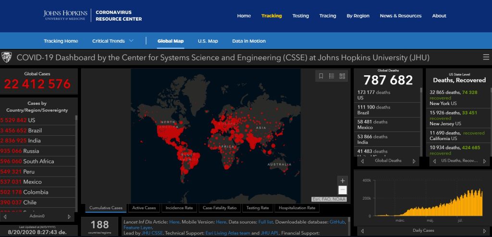This screenshot has width=492, height=237.
Task: Select the Cumulative Cases map tab
Action: point(106,208)
